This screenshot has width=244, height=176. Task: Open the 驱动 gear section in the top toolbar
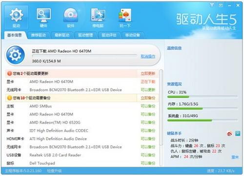(16, 17)
